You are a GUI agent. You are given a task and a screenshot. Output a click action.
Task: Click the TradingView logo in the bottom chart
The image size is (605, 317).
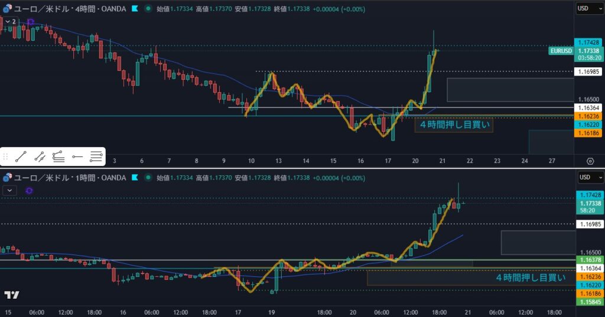[x=11, y=295]
